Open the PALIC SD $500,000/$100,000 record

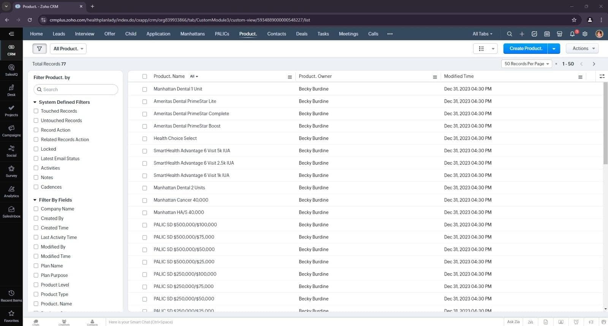[x=185, y=225]
